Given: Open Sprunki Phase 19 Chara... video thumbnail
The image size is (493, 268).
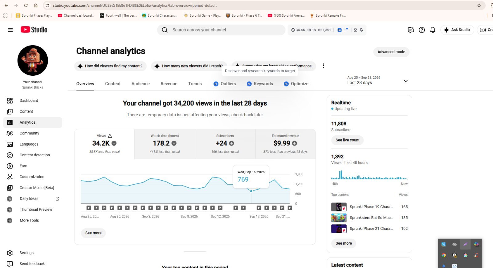Looking at the screenshot, I should click(339, 207).
